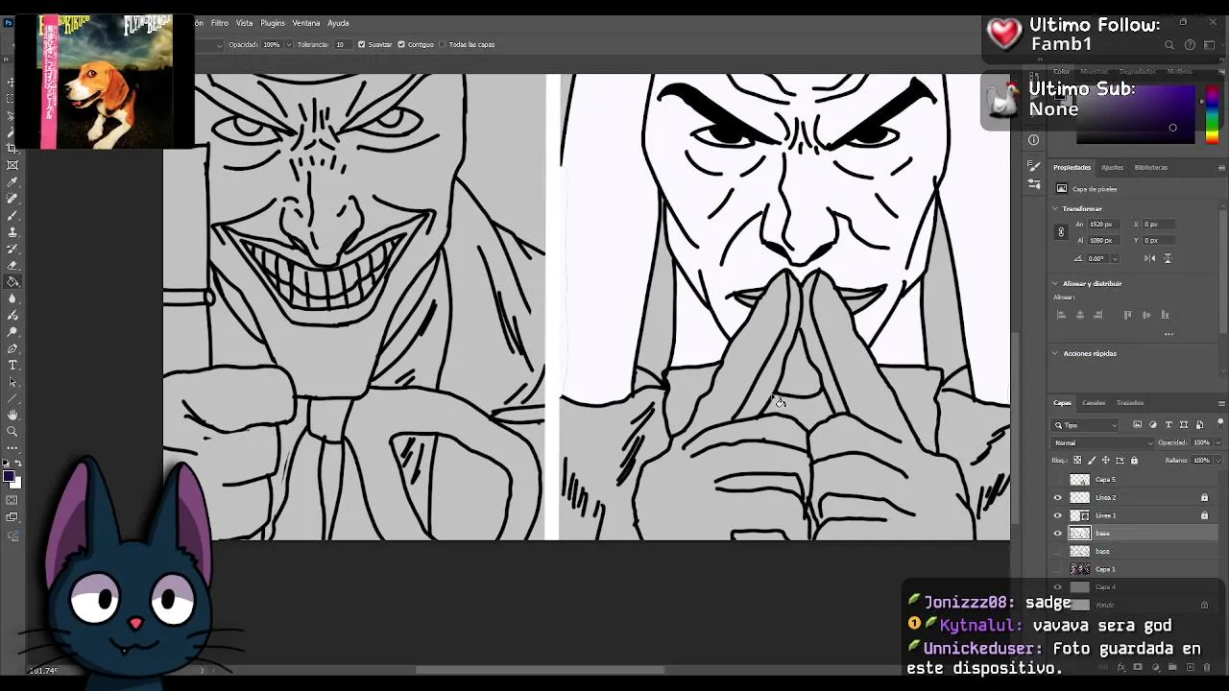This screenshot has height=691, width=1229.
Task: Hide the Línea 1 layer
Action: (1058, 516)
